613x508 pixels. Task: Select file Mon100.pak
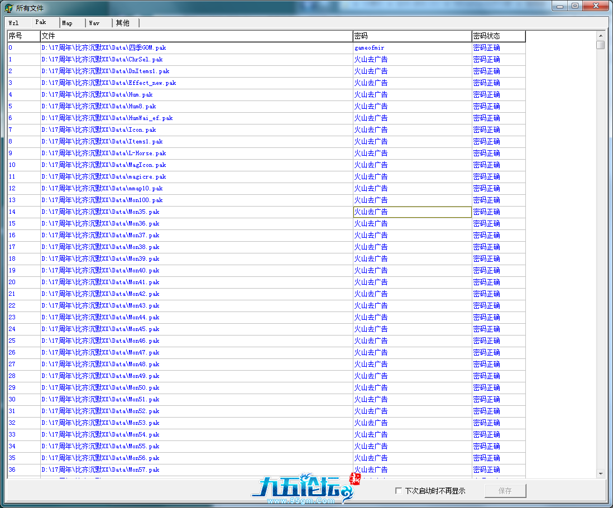tap(197, 200)
